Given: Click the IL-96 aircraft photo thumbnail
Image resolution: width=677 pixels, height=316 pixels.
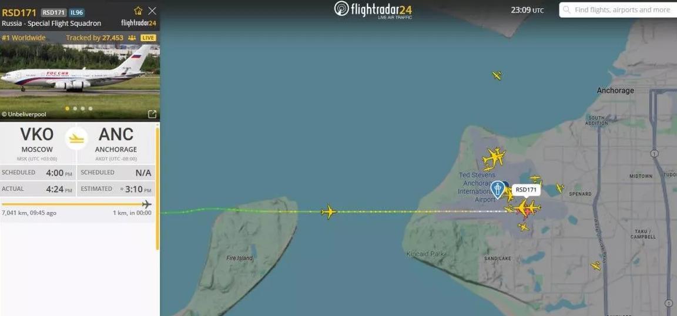Looking at the screenshot, I should [x=80, y=76].
